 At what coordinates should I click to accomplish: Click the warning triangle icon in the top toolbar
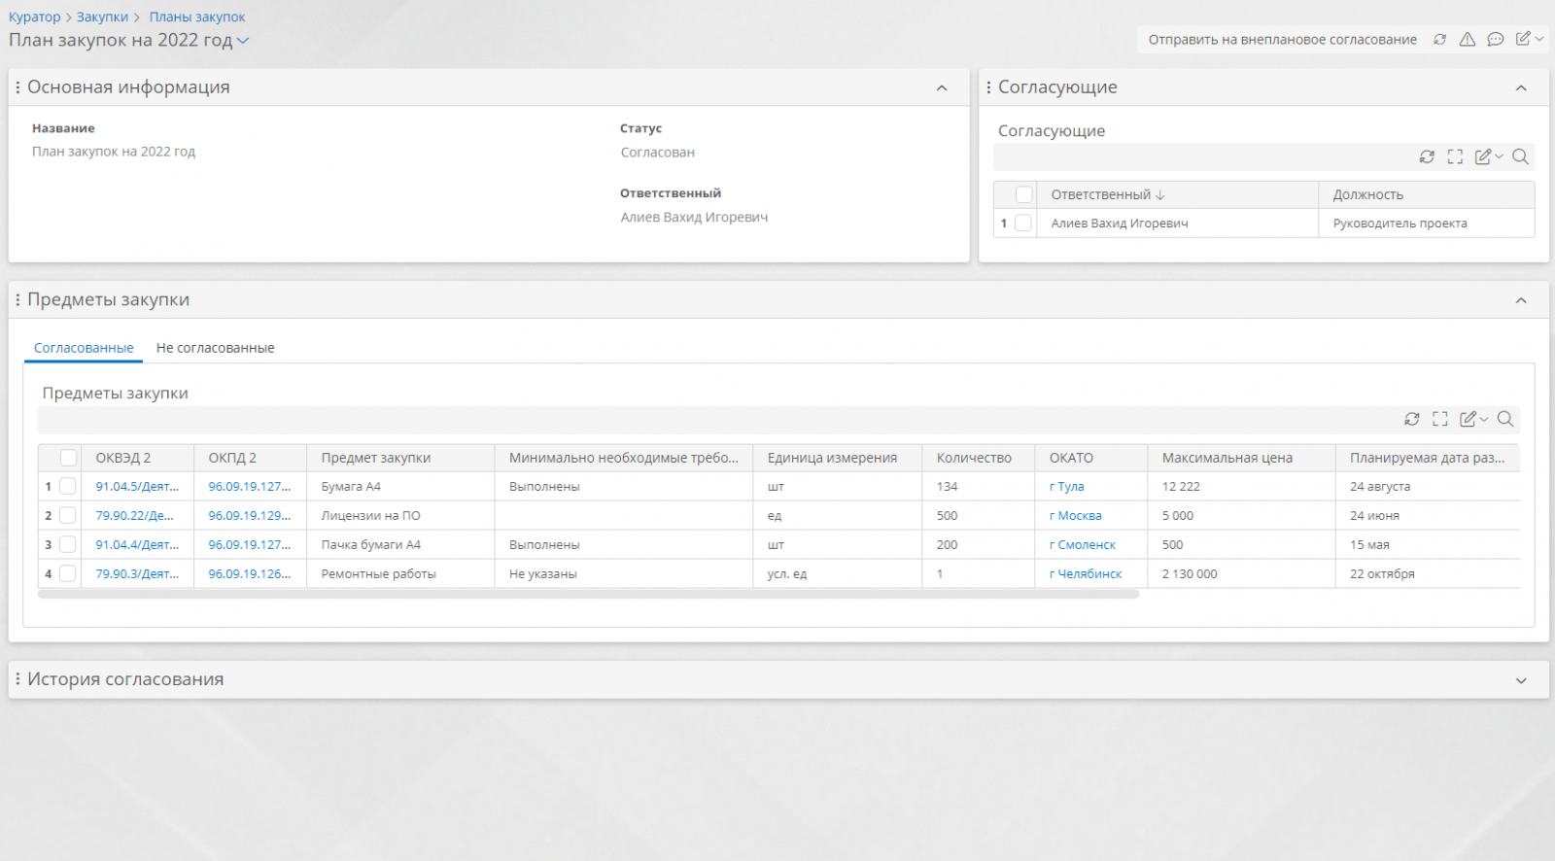point(1468,40)
